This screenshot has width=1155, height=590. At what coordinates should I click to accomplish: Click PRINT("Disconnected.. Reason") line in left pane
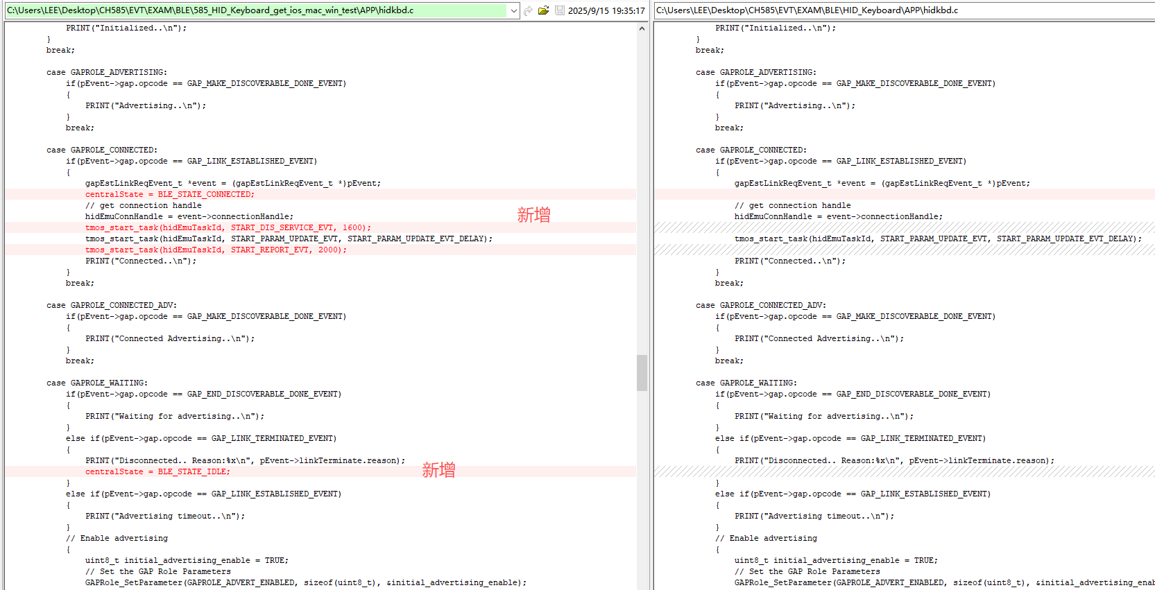245,460
